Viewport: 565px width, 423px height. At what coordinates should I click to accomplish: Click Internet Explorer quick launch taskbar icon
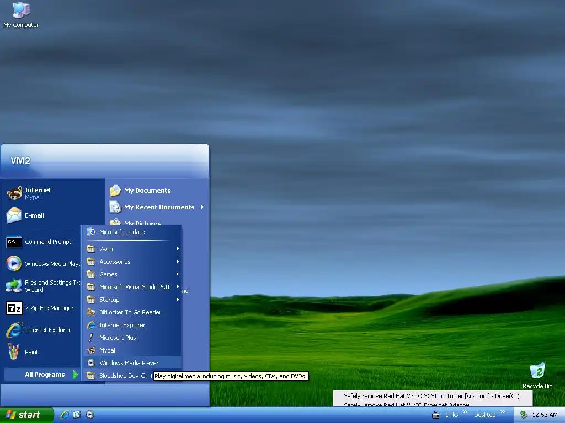pos(65,415)
